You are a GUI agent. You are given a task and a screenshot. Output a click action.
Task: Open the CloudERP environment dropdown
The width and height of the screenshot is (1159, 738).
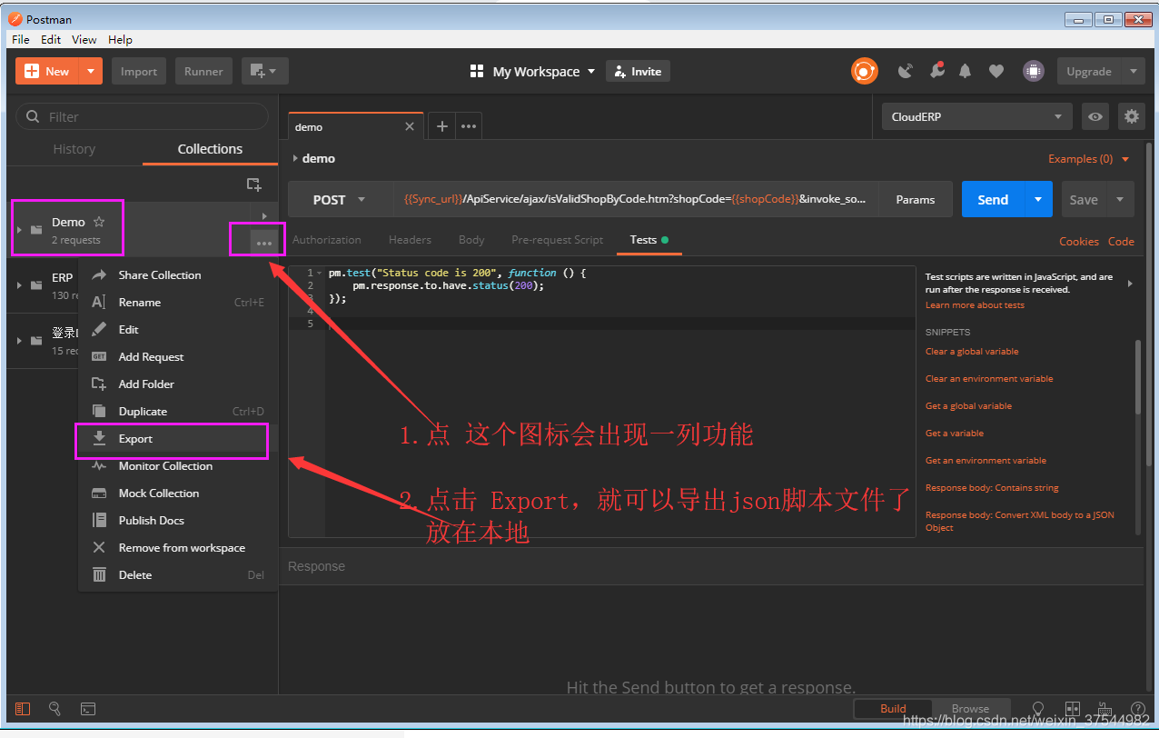click(977, 116)
